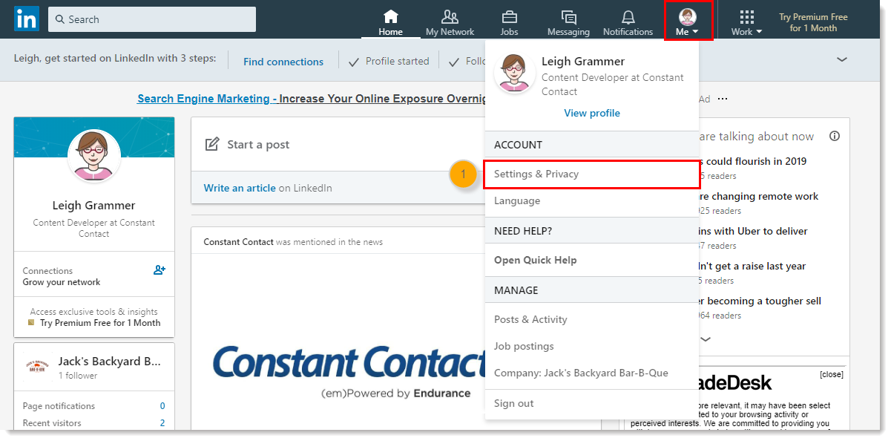This screenshot has width=891, height=441.
Task: View Notifications bell
Action: pos(628,23)
